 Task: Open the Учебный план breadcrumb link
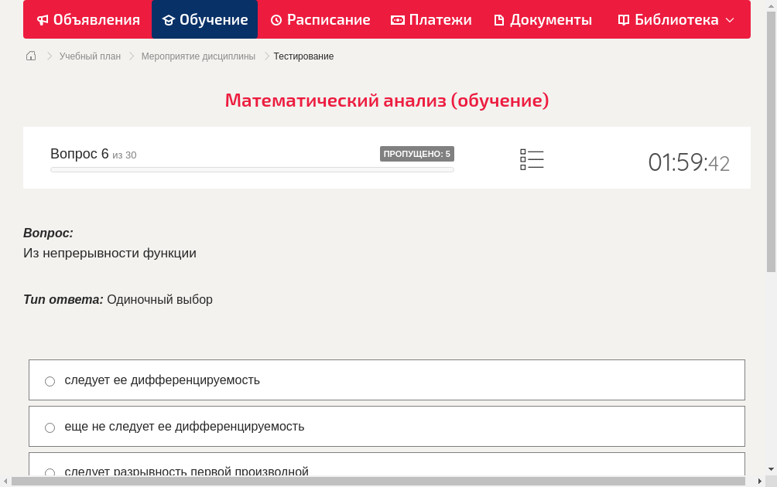tap(89, 56)
